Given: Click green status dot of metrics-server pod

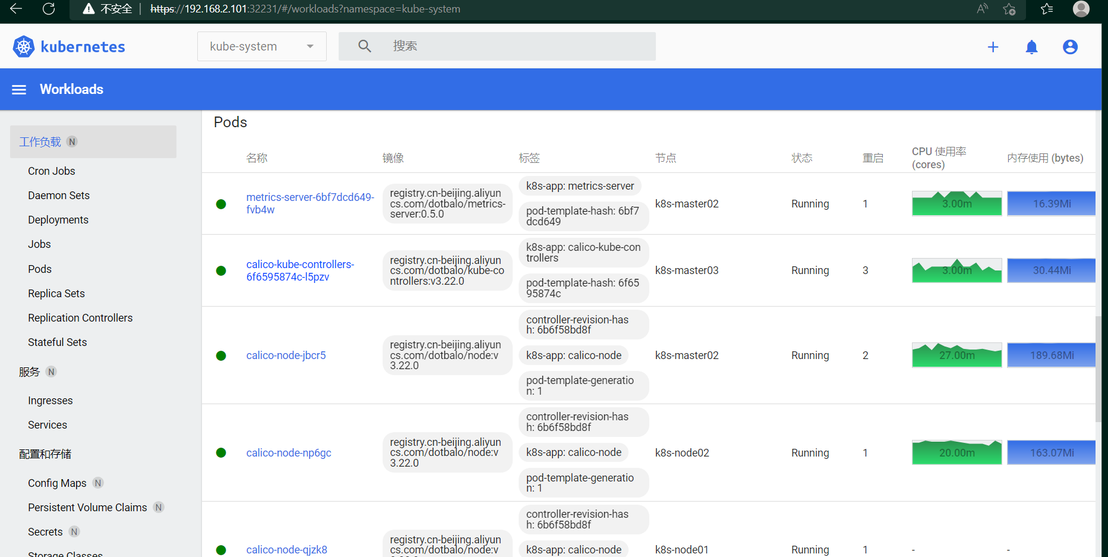Looking at the screenshot, I should 221,204.
